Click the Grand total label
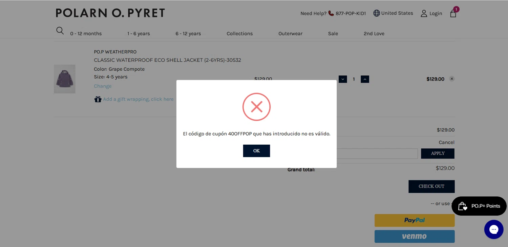 point(301,170)
